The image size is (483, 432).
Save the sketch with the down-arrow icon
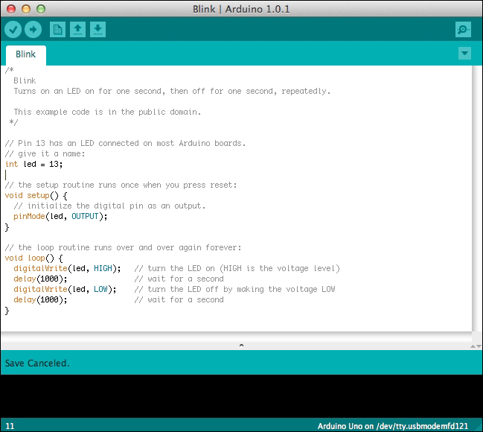97,30
